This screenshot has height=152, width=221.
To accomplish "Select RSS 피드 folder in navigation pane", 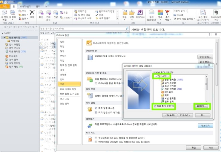I will tap(12, 56).
